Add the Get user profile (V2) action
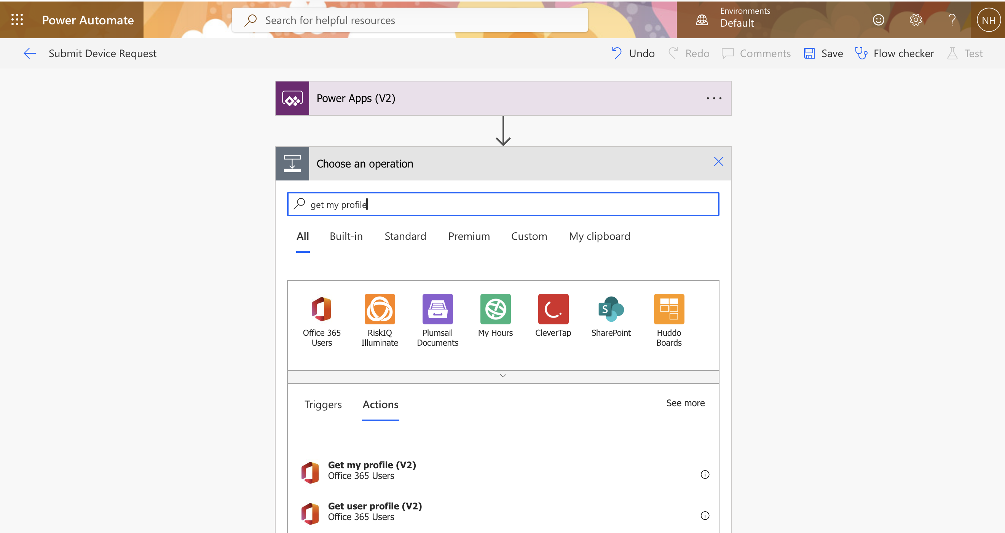The height and width of the screenshot is (533, 1005). (503, 512)
